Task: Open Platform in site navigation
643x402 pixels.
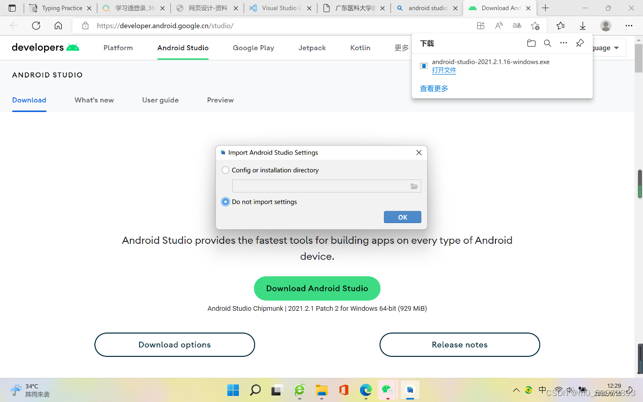Action: [x=118, y=48]
